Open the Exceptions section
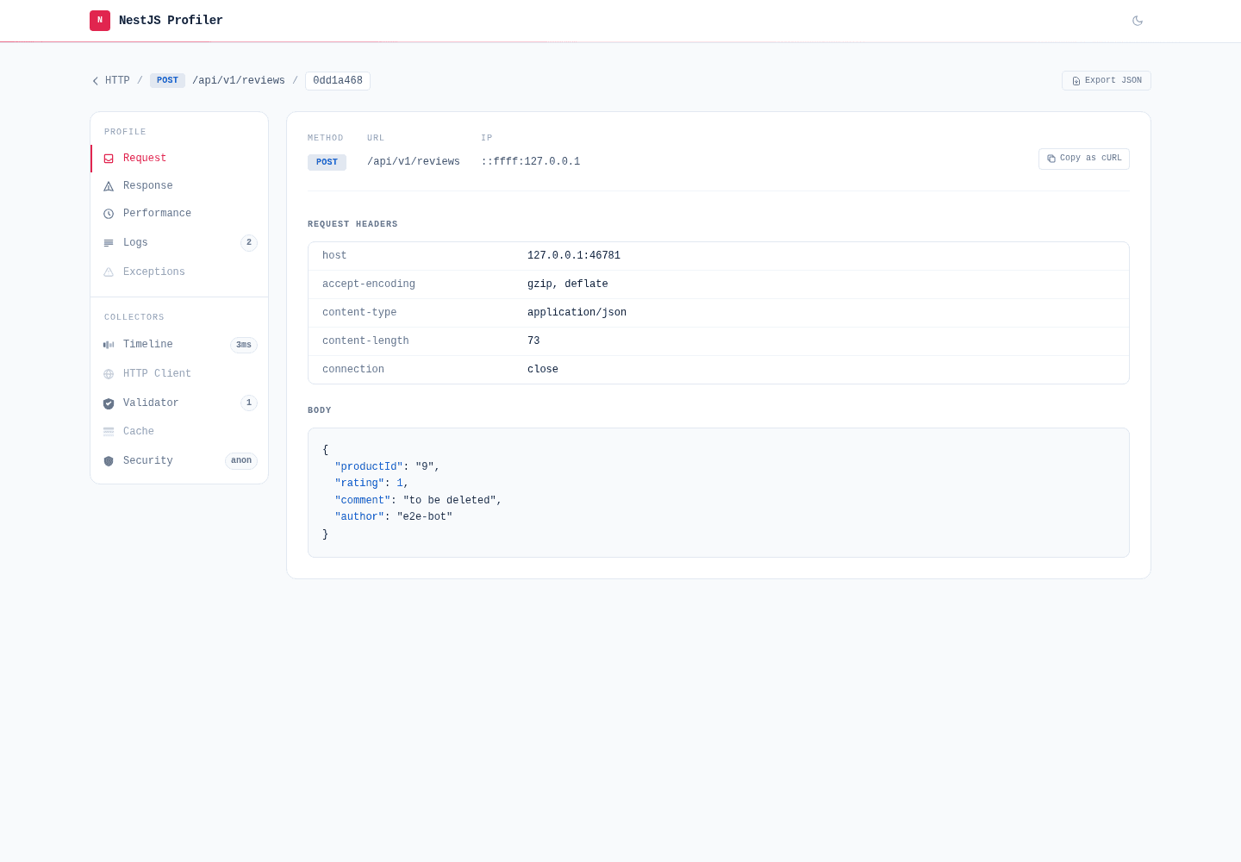 tap(179, 272)
